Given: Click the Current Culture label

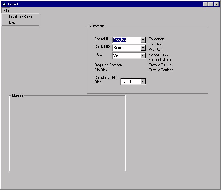Looking at the screenshot, I should pyautogui.click(x=160, y=65).
